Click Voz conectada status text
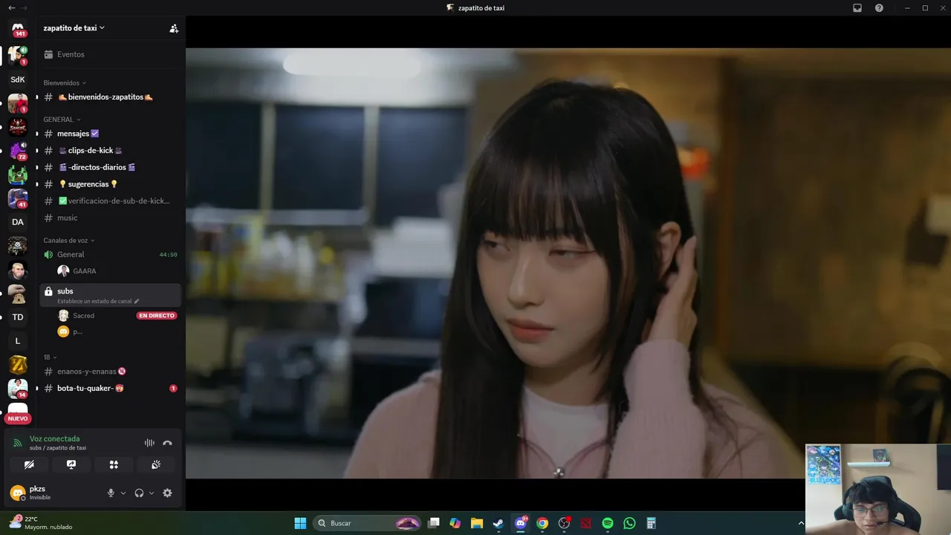 tap(54, 439)
